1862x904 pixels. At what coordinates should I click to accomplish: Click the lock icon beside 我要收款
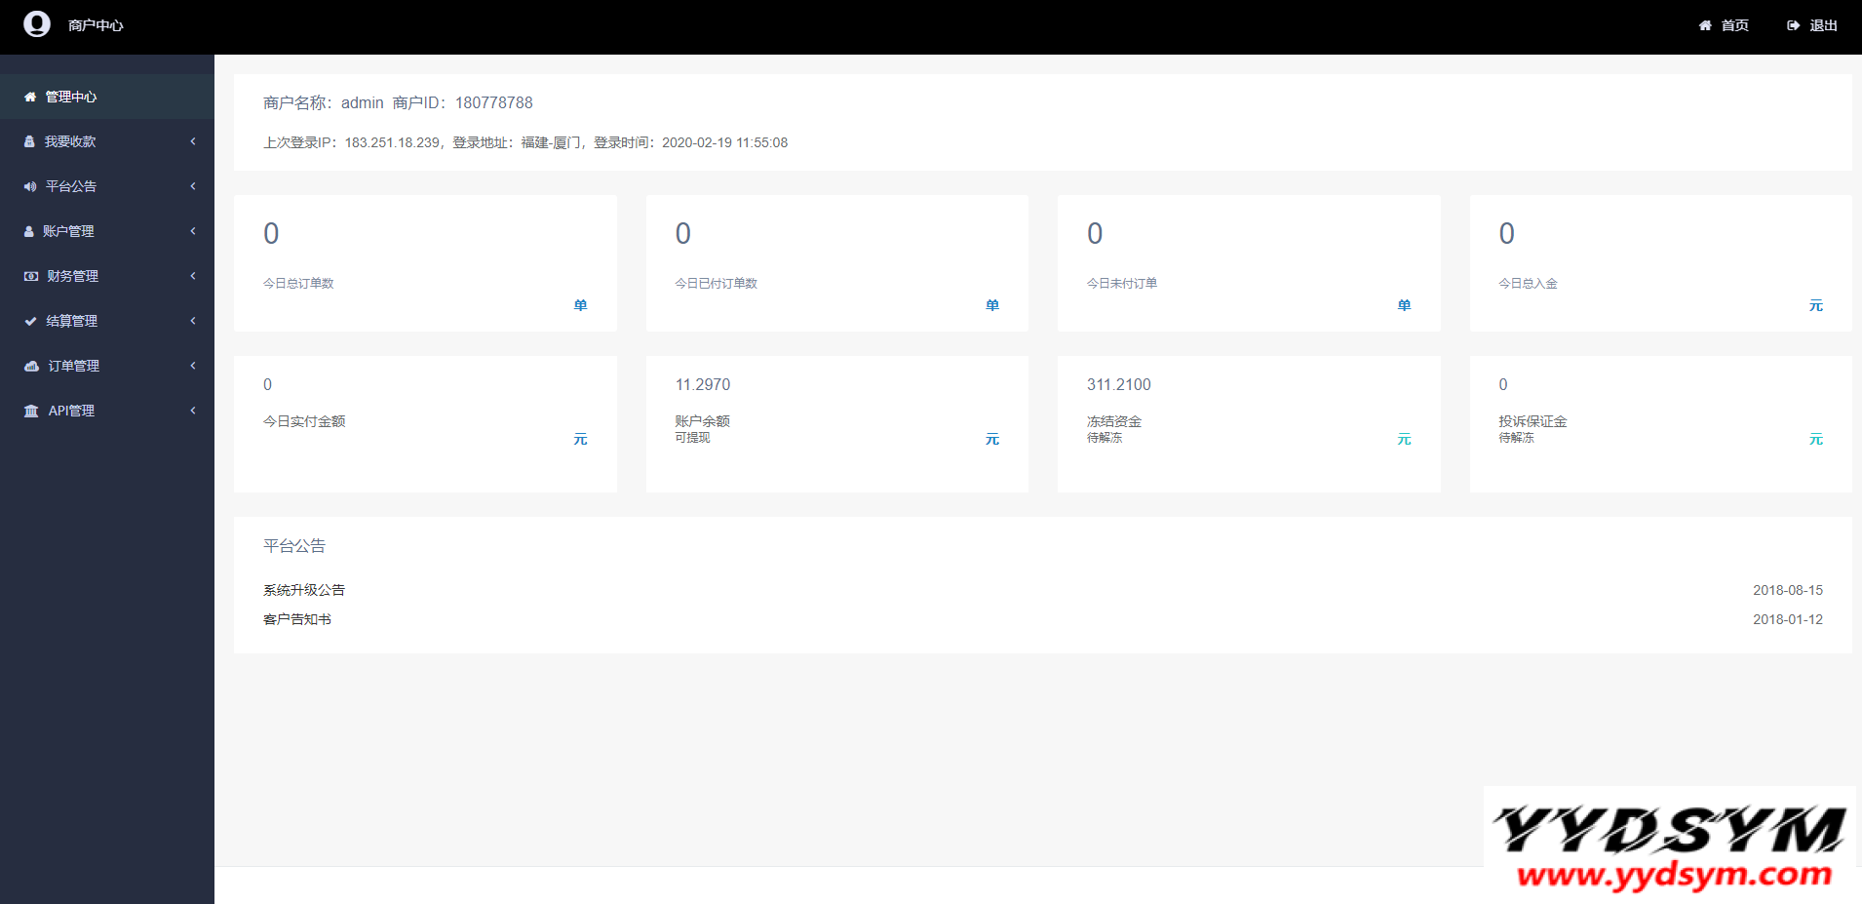pyautogui.click(x=29, y=142)
